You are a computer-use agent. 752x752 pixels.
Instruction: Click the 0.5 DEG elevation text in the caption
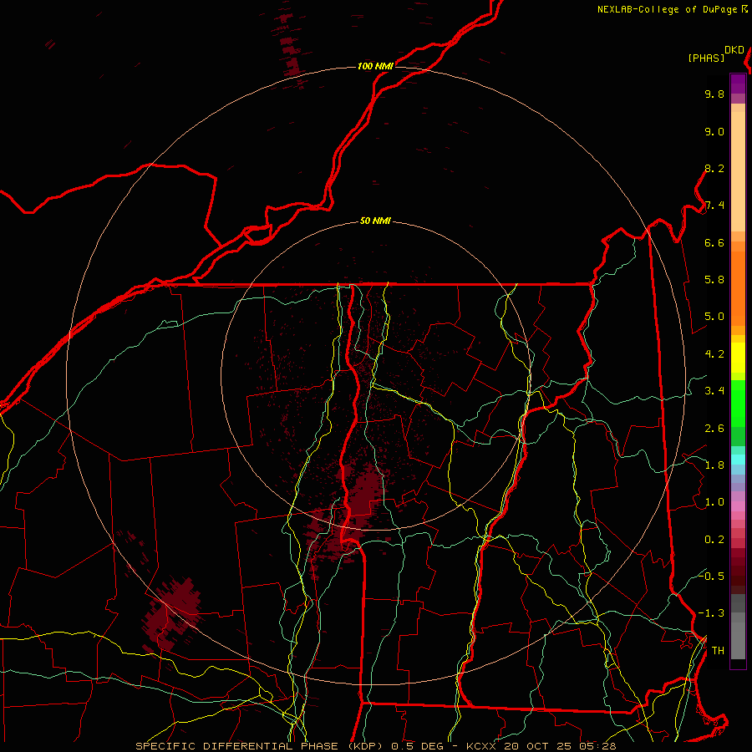pos(417,746)
